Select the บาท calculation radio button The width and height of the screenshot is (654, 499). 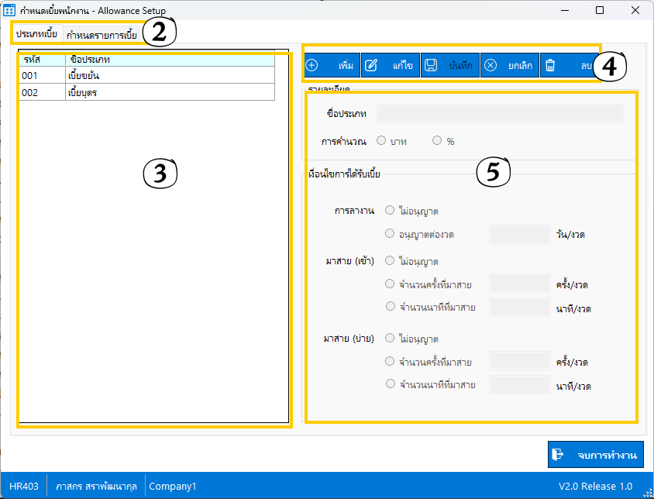pos(381,141)
